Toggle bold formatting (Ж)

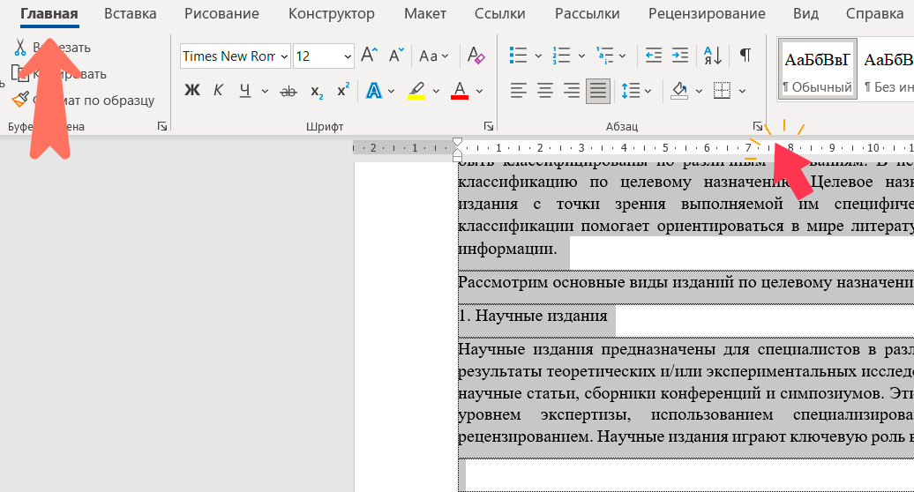(191, 90)
